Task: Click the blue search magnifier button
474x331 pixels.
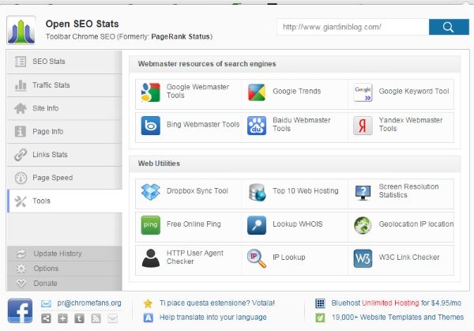Action: point(449,27)
